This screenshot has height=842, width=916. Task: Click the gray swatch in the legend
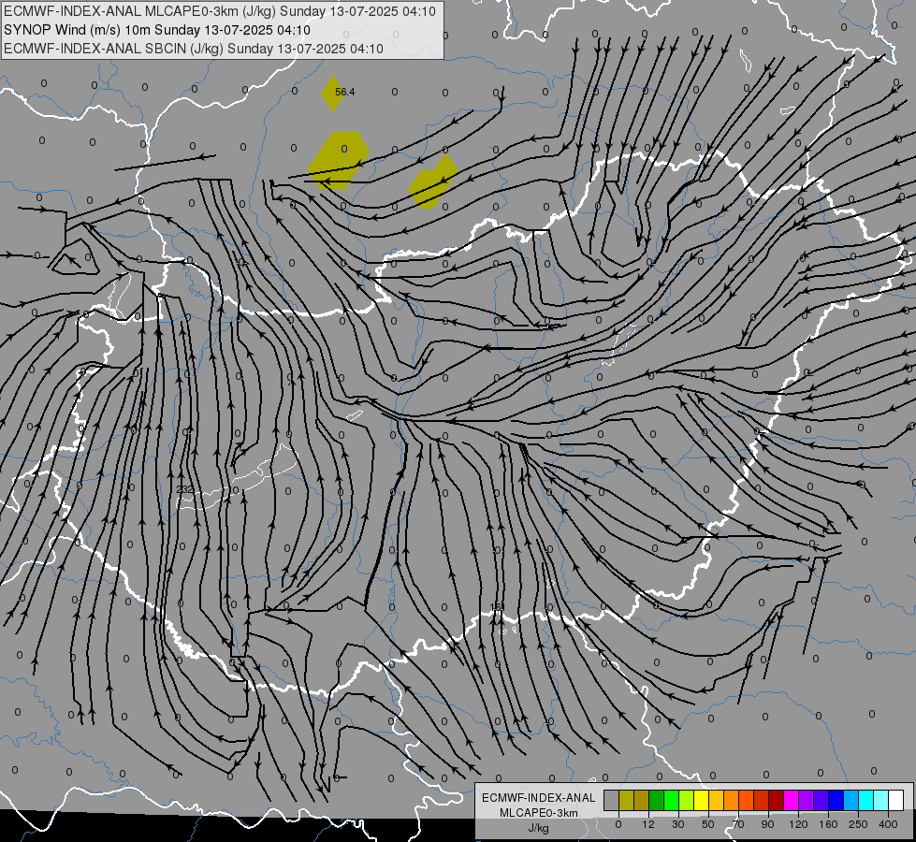pos(611,800)
